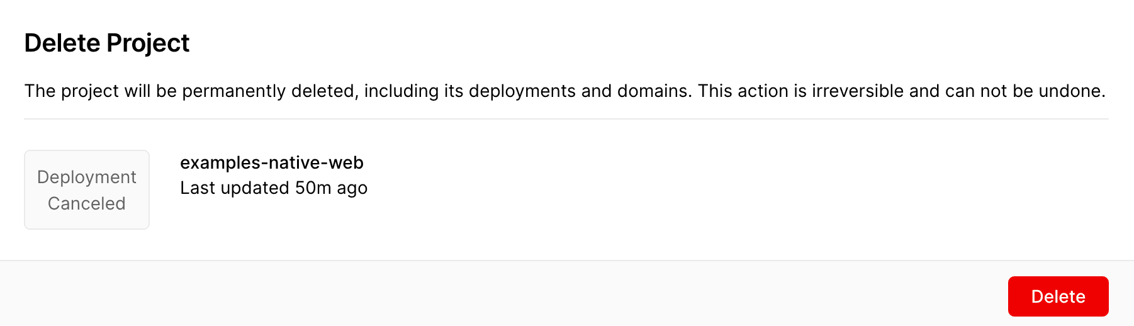Click the word 'Project' in the heading

tap(148, 43)
